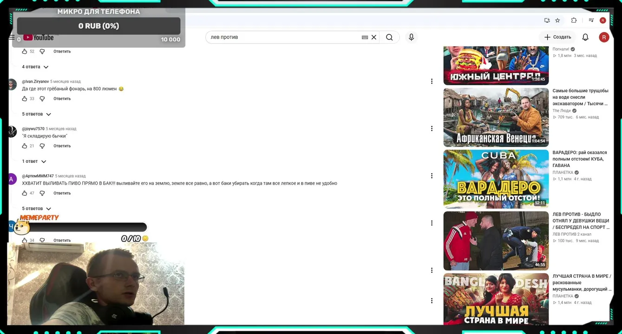The width and height of the screenshot is (622, 334).
Task: Clear the search query with X
Action: 373,37
